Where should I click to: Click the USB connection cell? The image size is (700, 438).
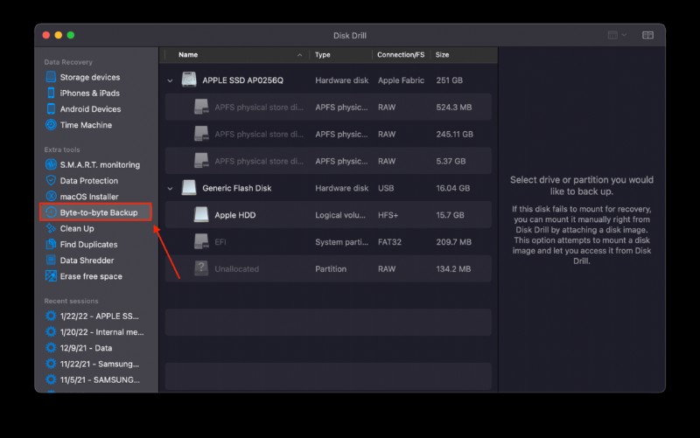click(386, 188)
